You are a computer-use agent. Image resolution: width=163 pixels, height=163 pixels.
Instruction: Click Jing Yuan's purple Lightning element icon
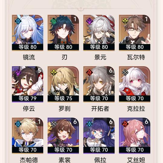[90, 21]
